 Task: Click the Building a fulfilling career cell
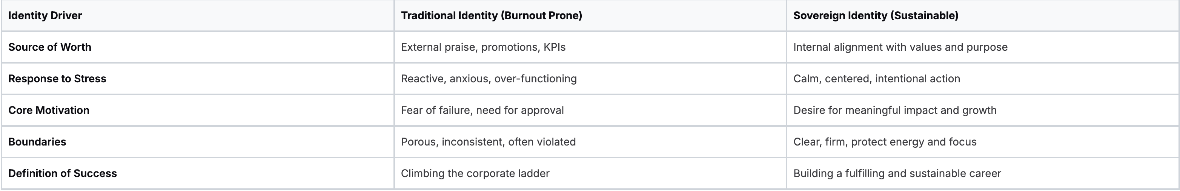point(897,173)
